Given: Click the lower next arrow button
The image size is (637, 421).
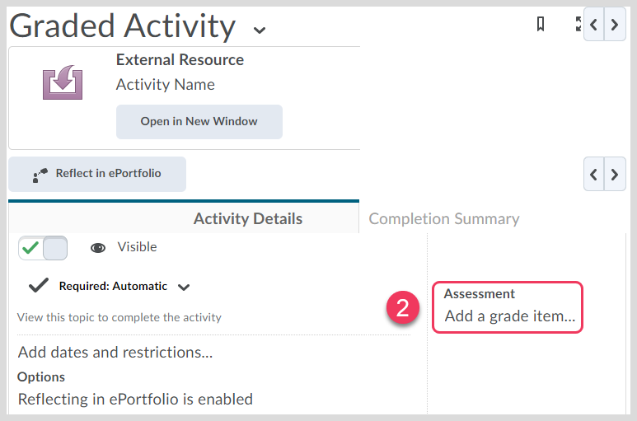Looking at the screenshot, I should [614, 175].
